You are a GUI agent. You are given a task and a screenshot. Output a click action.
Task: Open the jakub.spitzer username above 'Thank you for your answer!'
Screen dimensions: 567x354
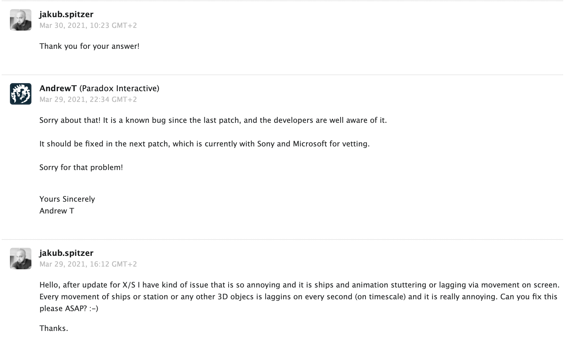click(66, 14)
